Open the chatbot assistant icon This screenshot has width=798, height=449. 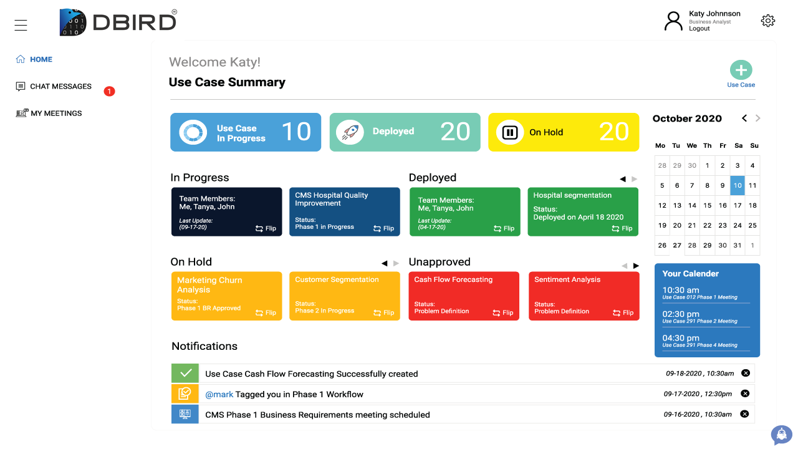pyautogui.click(x=781, y=435)
